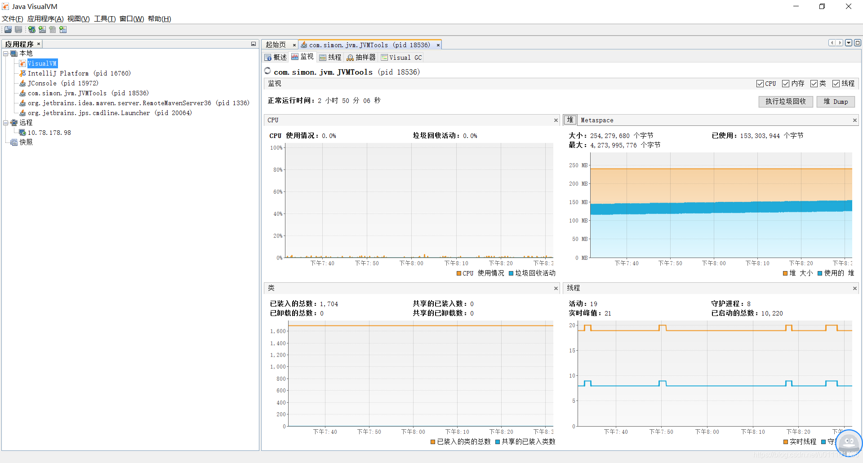Select 10.78.178.98 remote host in tree
863x463 pixels.
49,133
